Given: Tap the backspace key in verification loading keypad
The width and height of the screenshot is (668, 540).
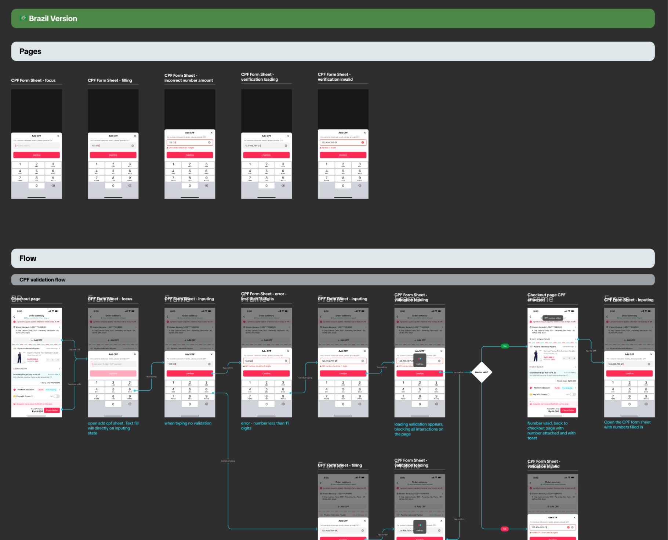Looking at the screenshot, I should pyautogui.click(x=283, y=186).
